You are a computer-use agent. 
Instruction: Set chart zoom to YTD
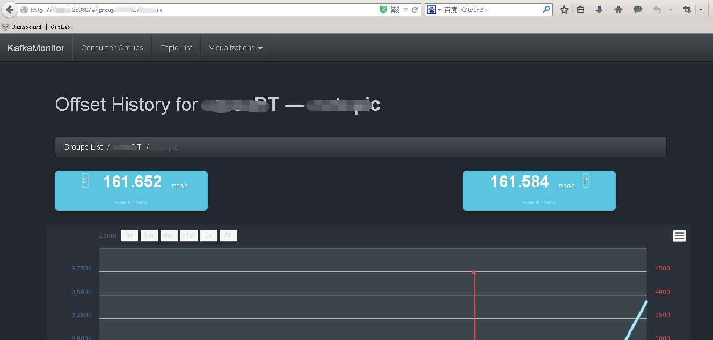[x=189, y=235]
